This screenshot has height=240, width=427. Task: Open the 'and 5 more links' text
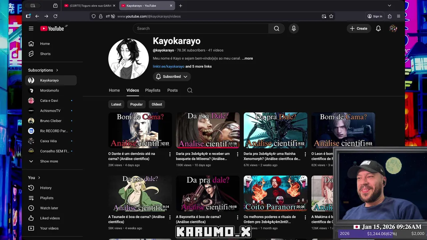pos(198,66)
